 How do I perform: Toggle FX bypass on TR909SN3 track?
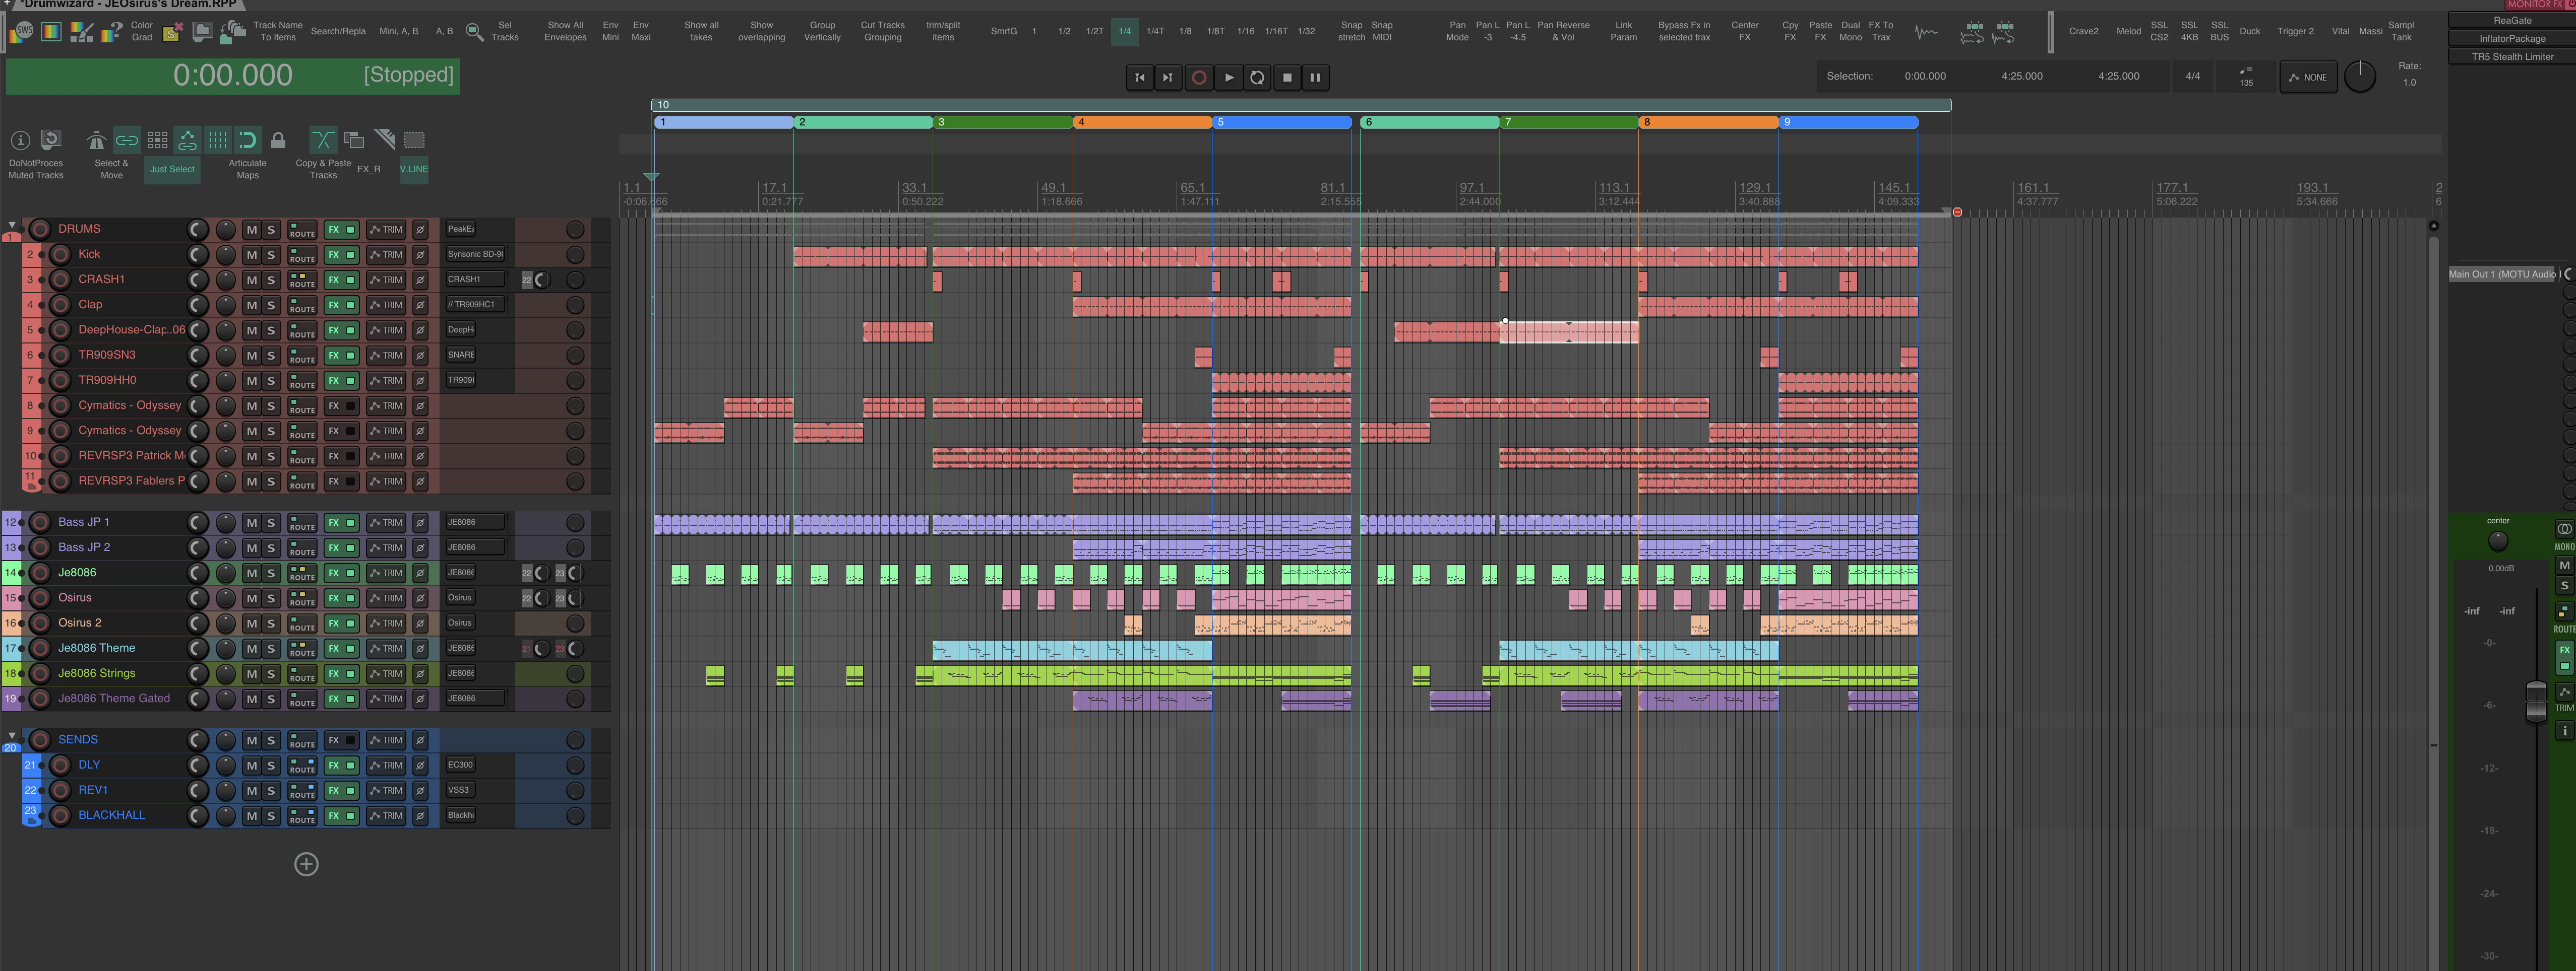tap(350, 356)
